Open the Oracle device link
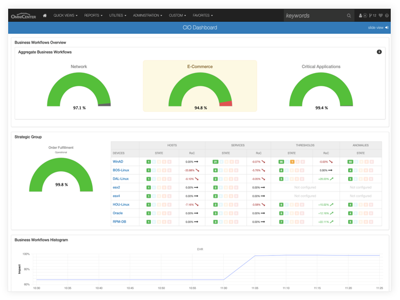This screenshot has height=300, width=400. [x=118, y=213]
